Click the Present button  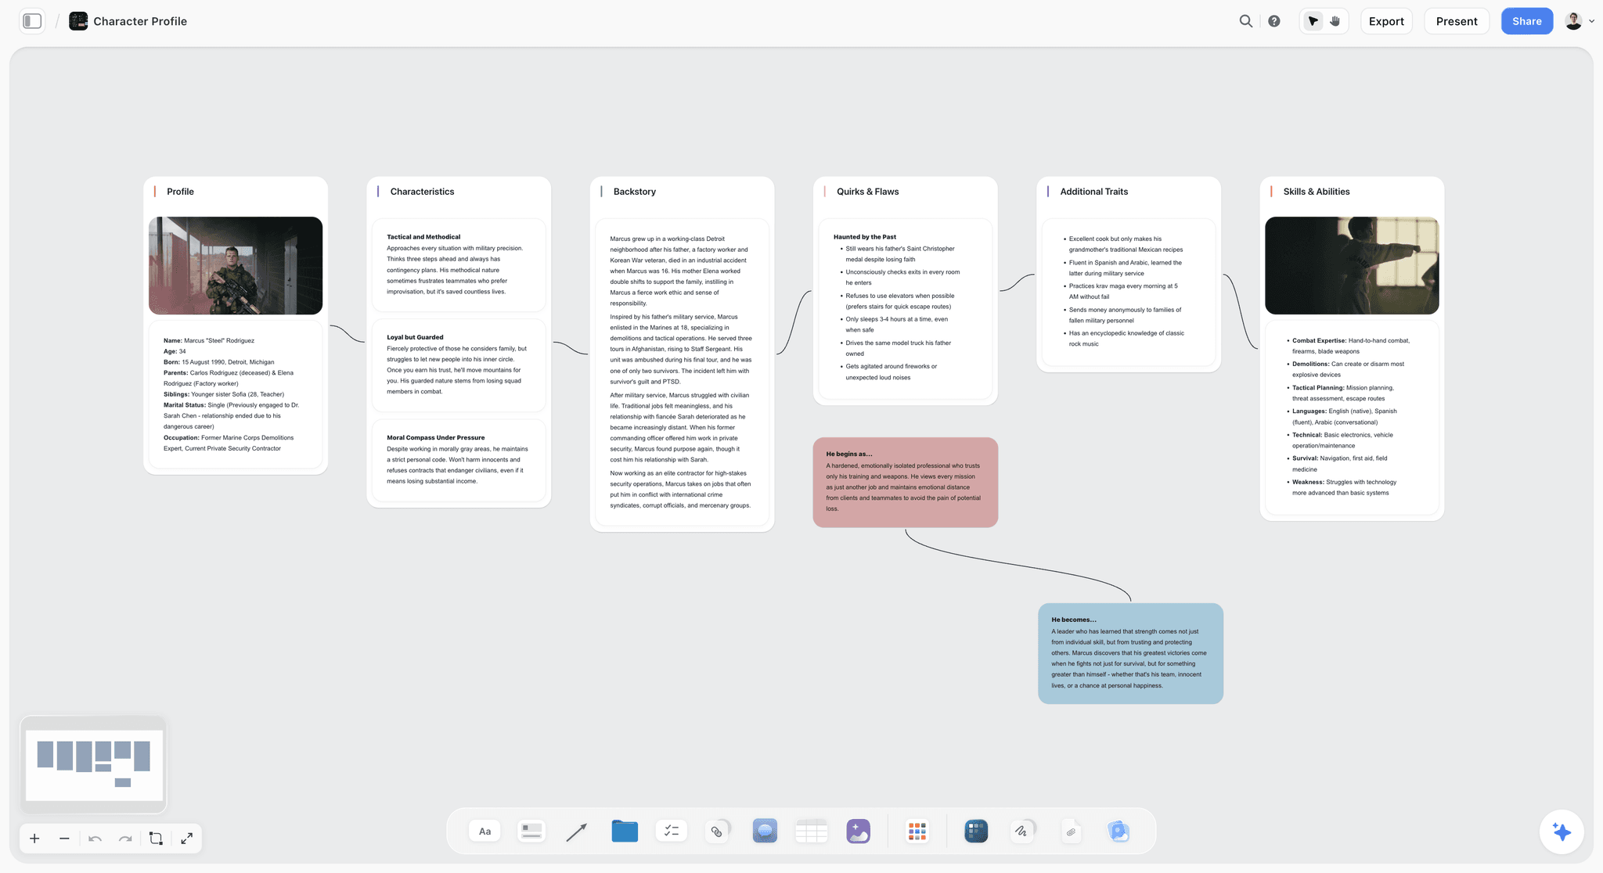point(1457,21)
